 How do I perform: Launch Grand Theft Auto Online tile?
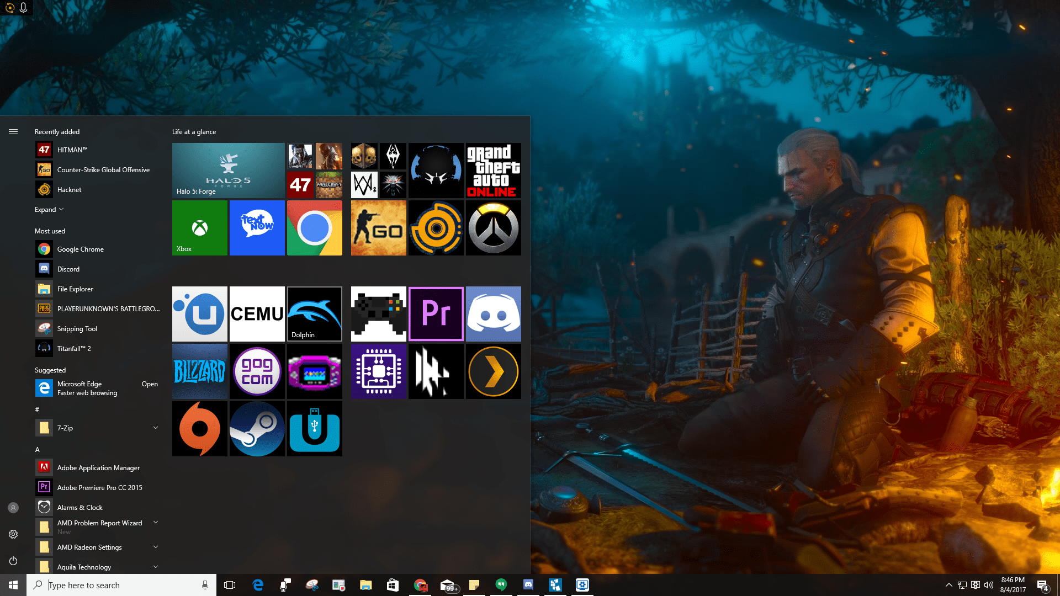coord(493,171)
